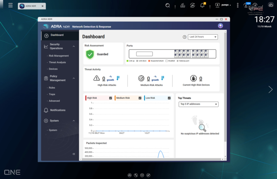Open the myQNAPcloud cloud icon
277x179 pixels.
pos(271,5)
